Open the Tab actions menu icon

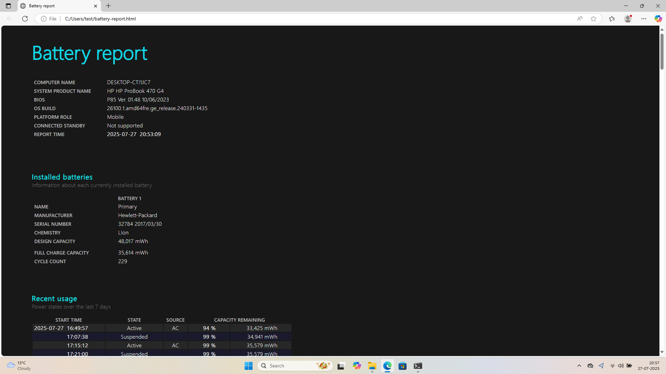click(x=8, y=6)
